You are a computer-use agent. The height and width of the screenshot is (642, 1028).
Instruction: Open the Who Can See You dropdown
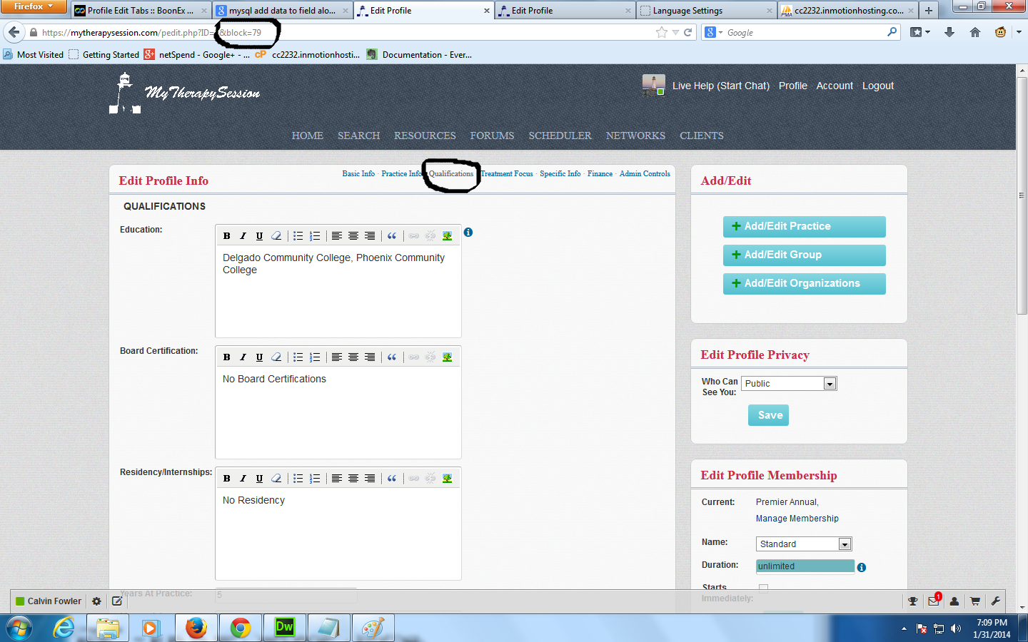pos(789,384)
